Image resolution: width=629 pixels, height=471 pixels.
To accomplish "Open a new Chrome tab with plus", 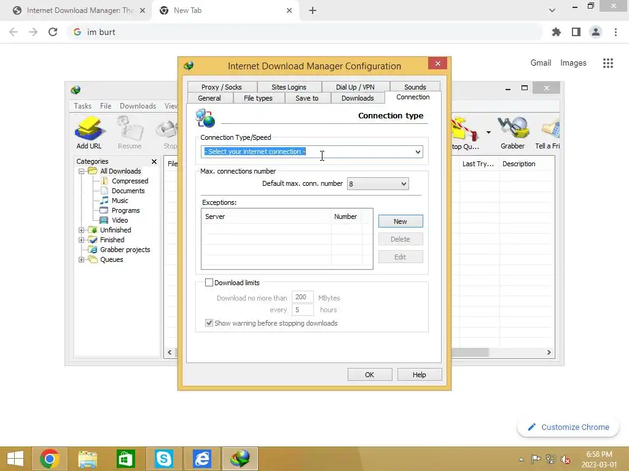I will point(313,11).
